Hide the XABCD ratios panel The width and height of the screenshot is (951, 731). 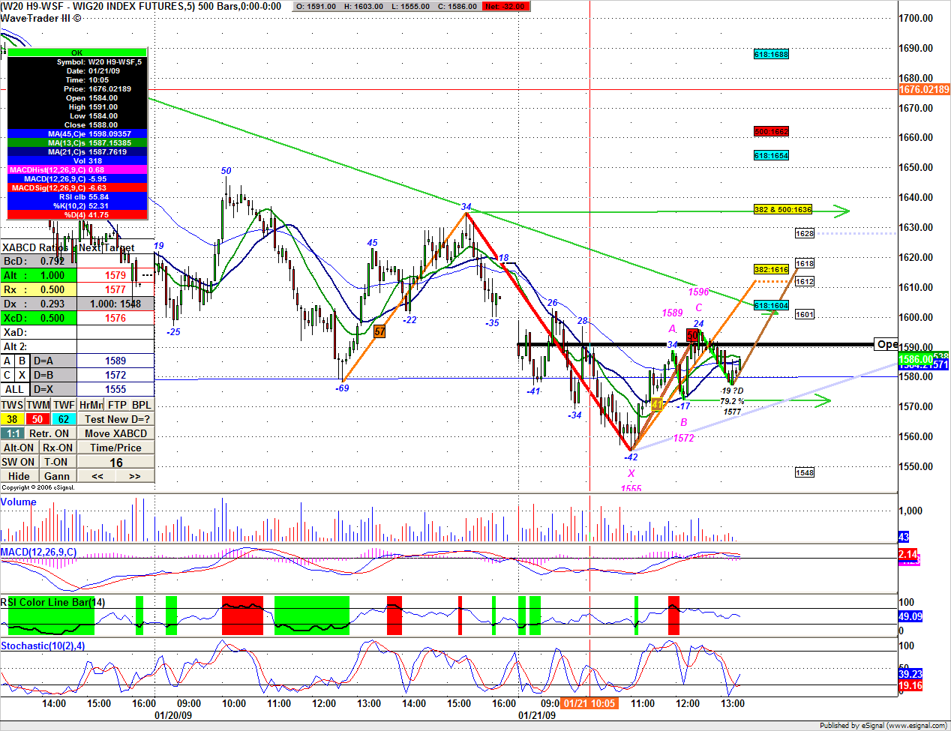(x=19, y=476)
